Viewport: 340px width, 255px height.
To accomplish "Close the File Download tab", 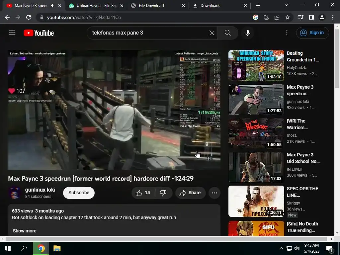I will click(184, 6).
